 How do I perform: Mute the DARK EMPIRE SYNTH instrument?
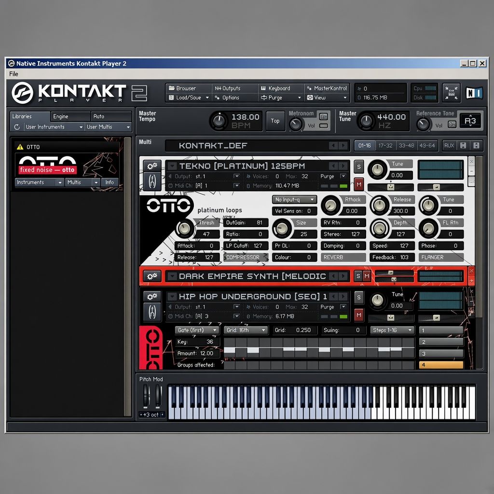pyautogui.click(x=367, y=276)
